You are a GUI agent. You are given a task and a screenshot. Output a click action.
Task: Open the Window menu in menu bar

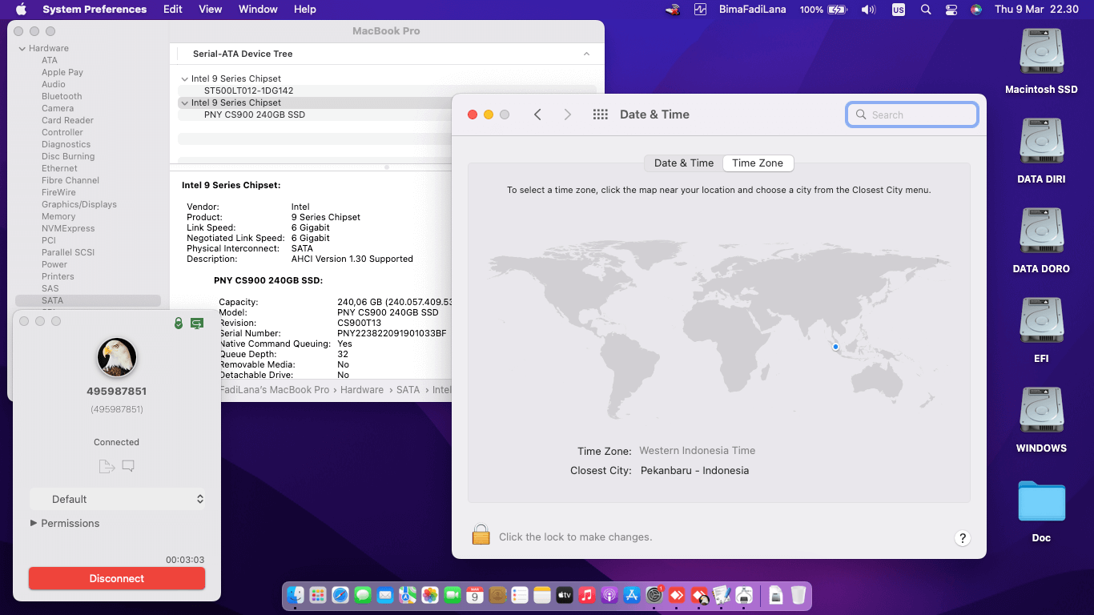pyautogui.click(x=258, y=10)
